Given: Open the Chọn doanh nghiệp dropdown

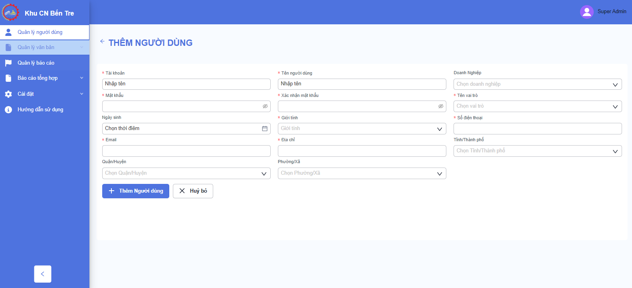Looking at the screenshot, I should coord(537,84).
